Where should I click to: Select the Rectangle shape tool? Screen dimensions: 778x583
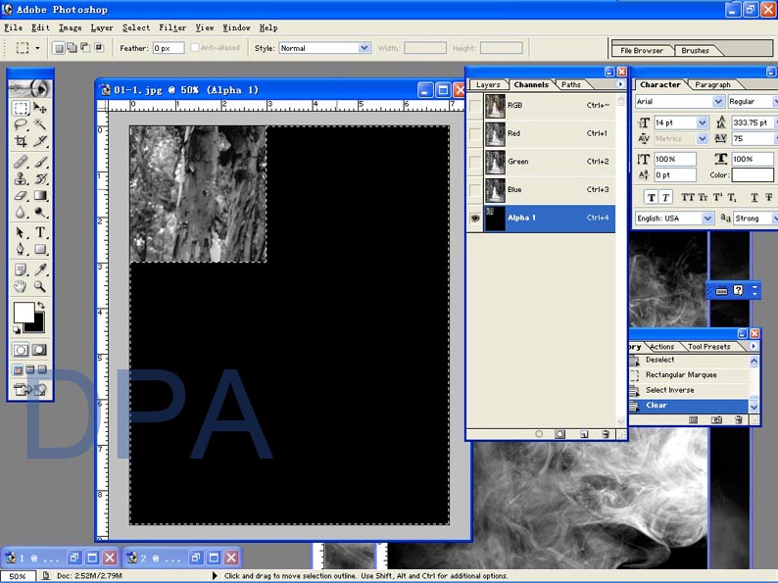(40, 249)
